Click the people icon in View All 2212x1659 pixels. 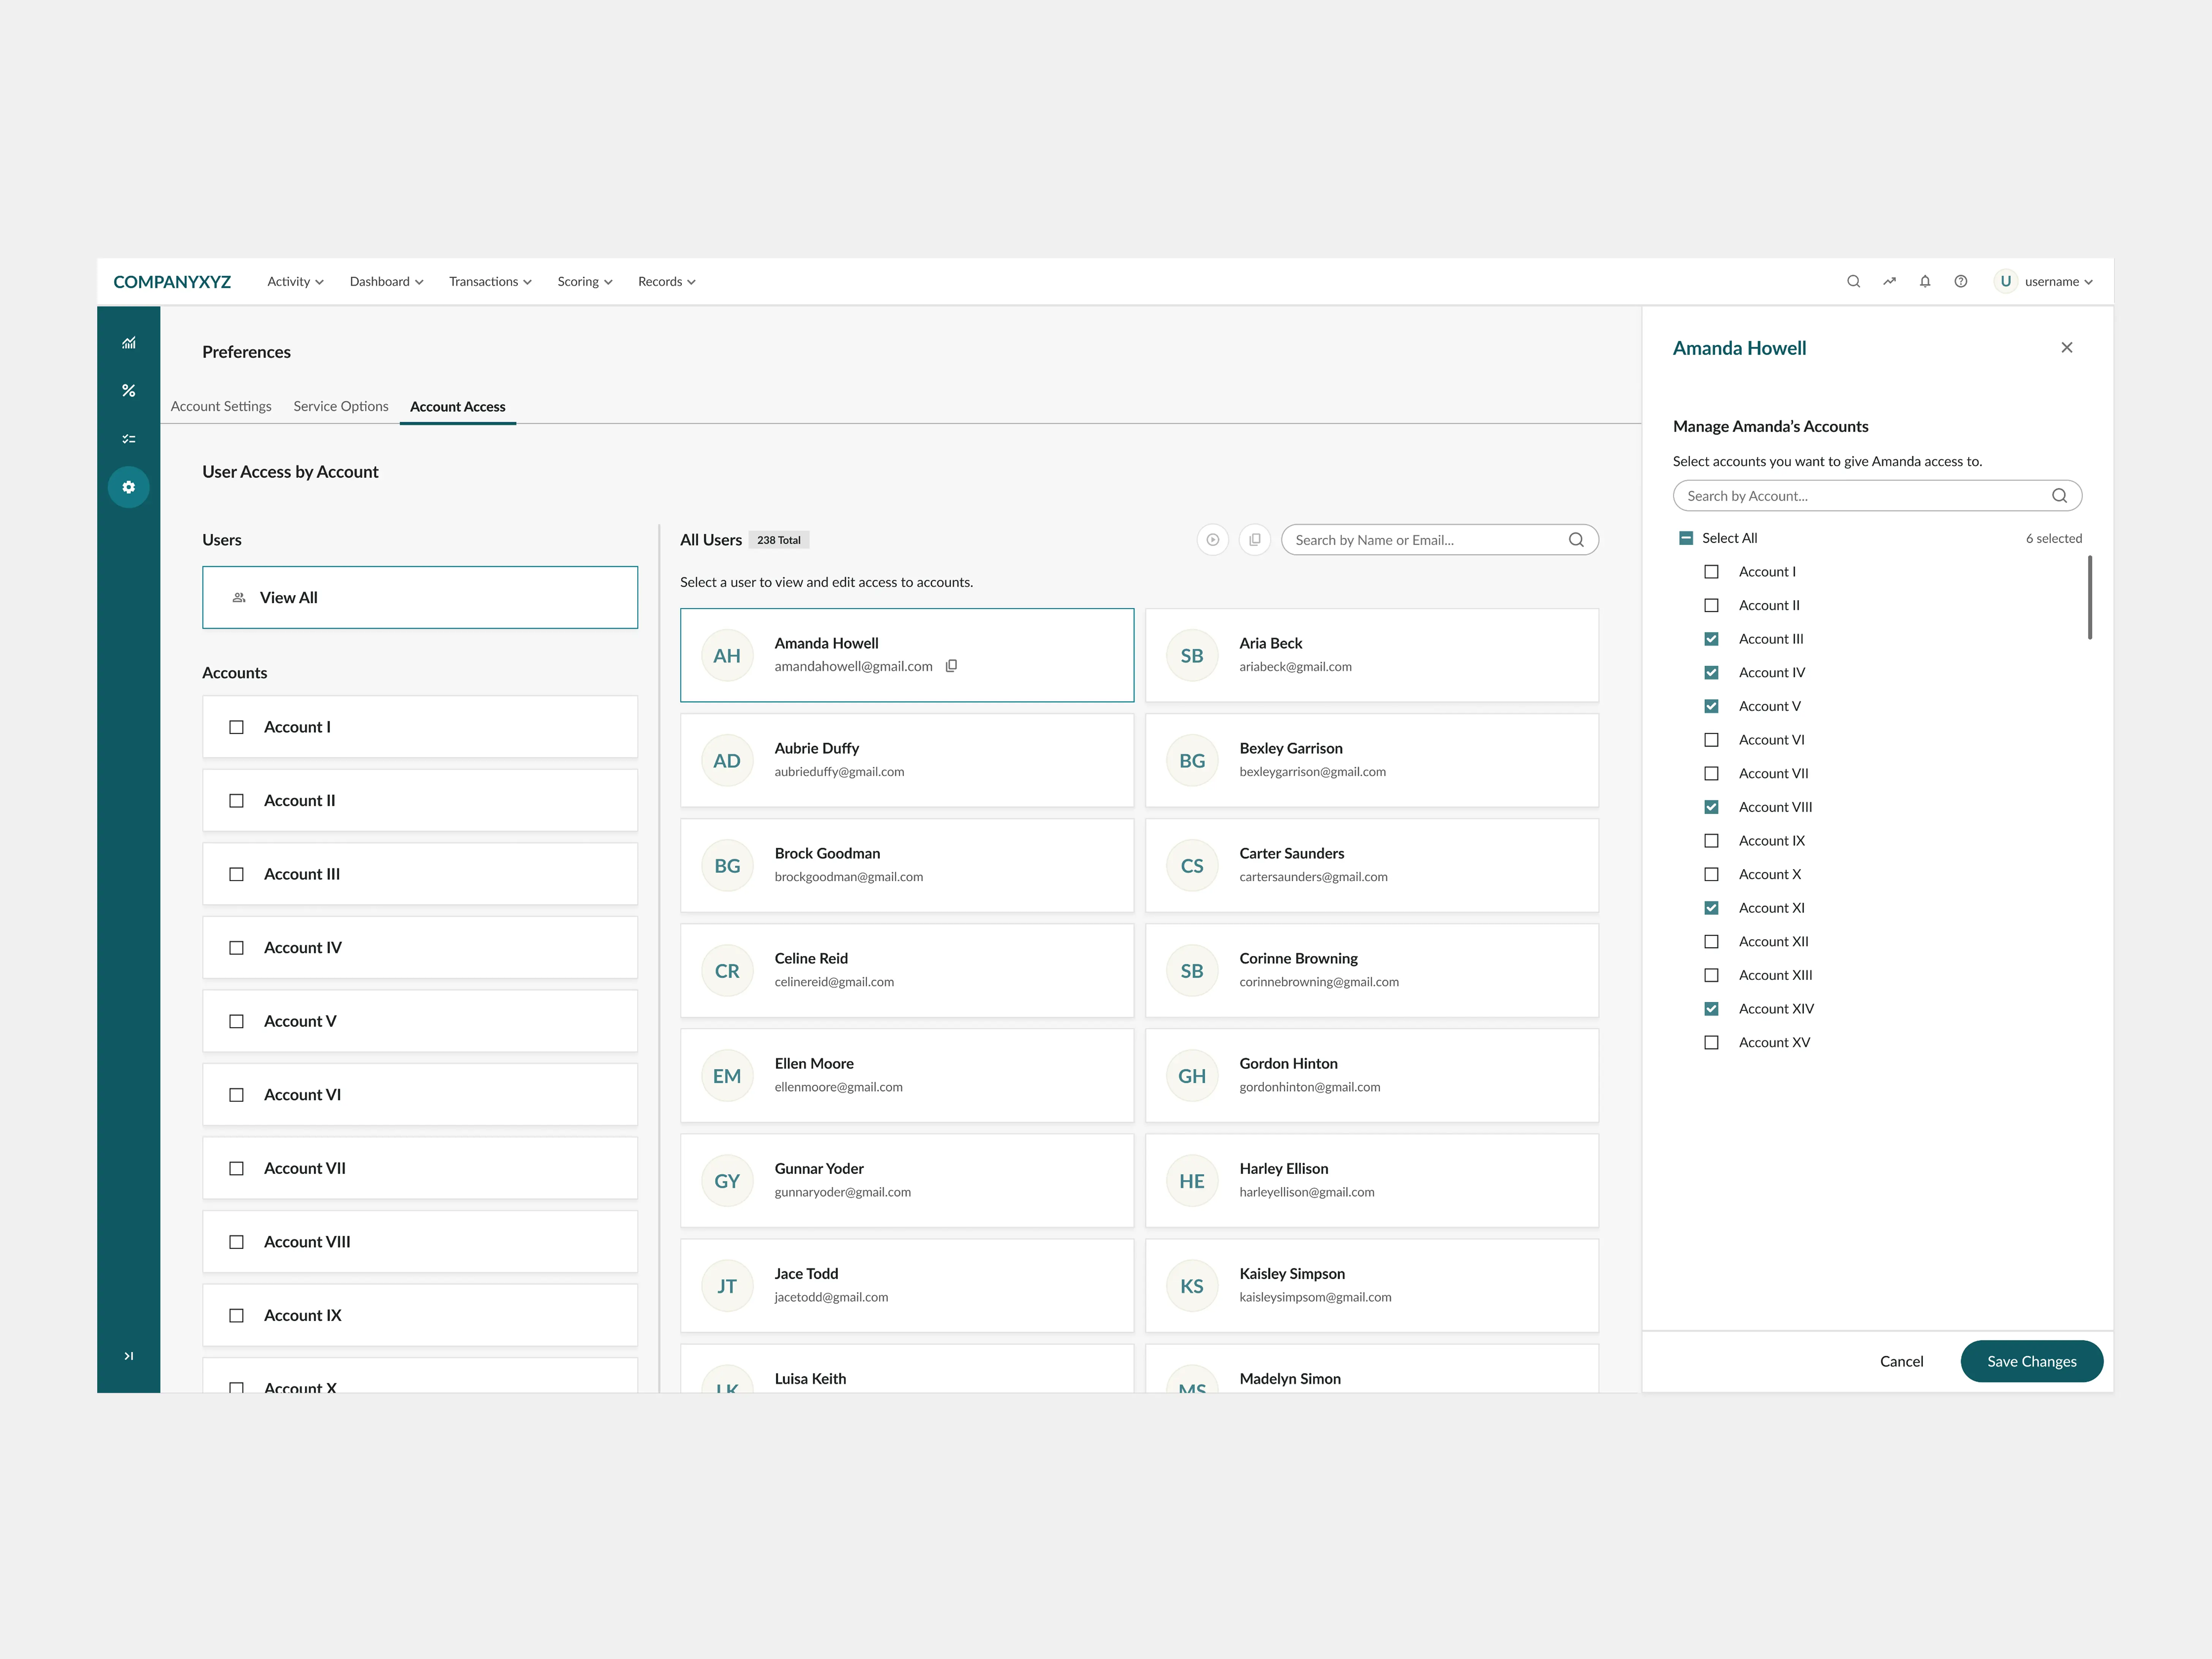click(x=239, y=598)
